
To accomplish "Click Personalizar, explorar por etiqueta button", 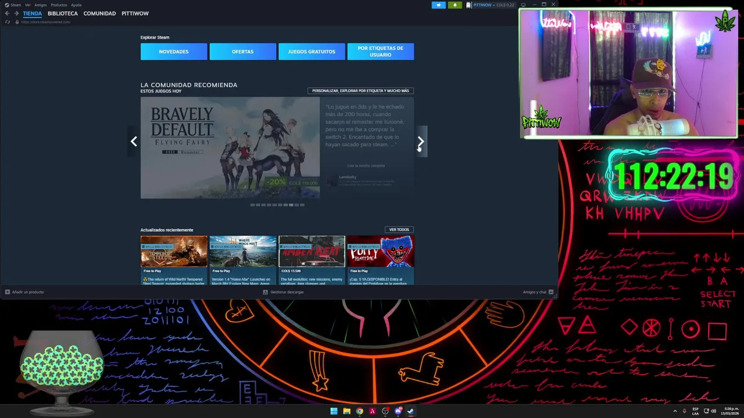I will point(360,91).
